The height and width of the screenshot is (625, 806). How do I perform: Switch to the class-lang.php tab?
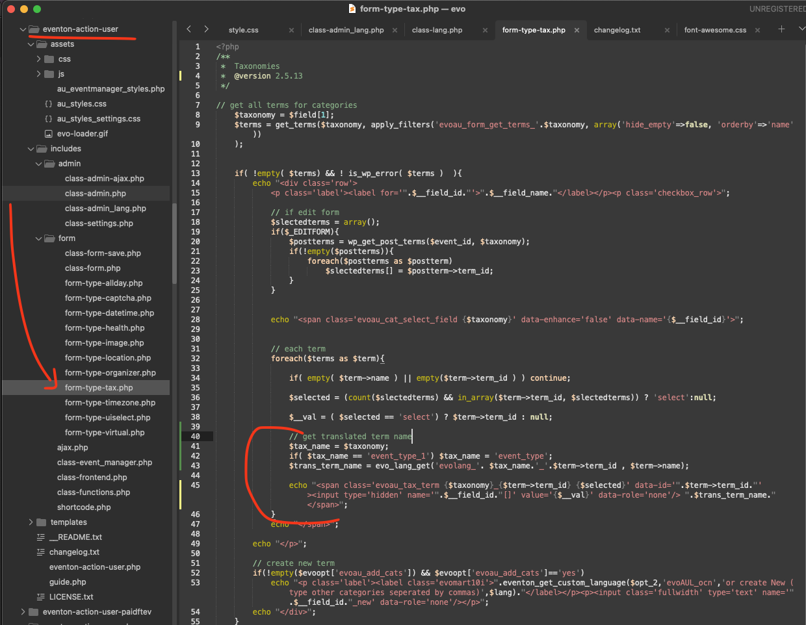tap(437, 30)
